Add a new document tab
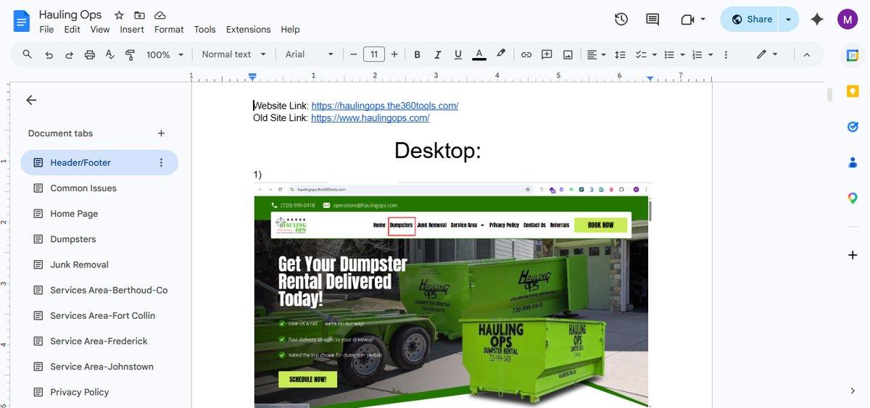This screenshot has width=870, height=408. coord(161,133)
